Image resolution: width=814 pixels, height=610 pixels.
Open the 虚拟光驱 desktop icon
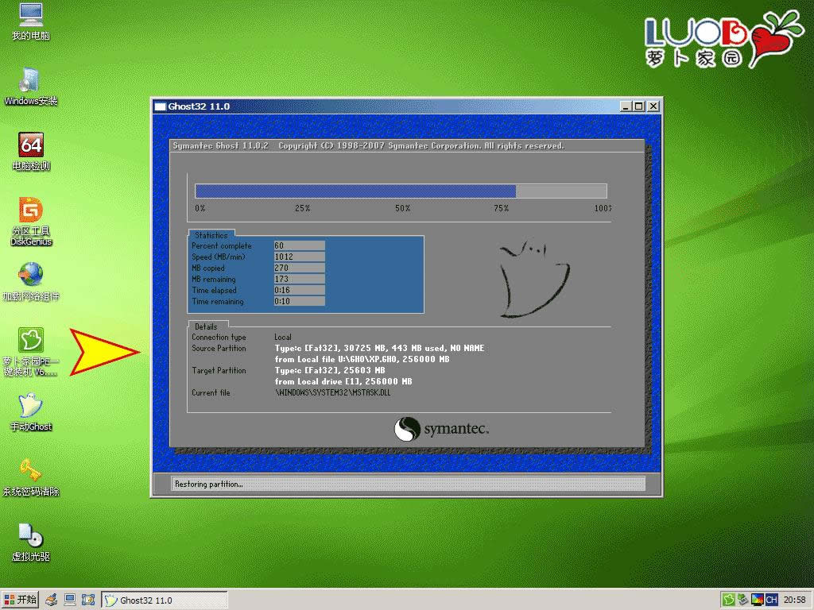click(31, 542)
